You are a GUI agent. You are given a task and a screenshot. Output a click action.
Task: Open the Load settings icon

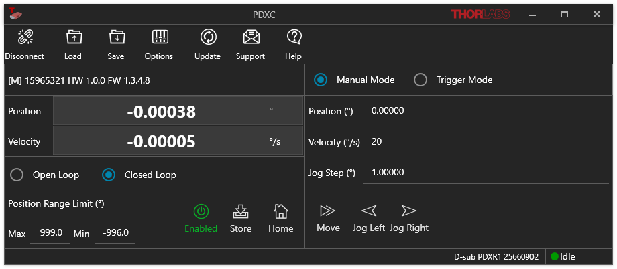click(x=73, y=37)
